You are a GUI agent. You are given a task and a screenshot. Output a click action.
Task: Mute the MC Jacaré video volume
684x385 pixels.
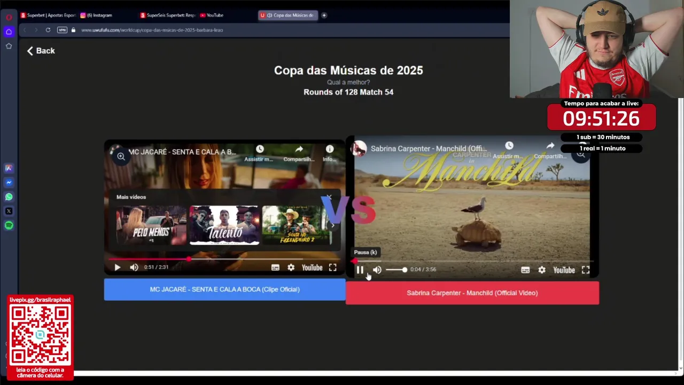coord(134,267)
